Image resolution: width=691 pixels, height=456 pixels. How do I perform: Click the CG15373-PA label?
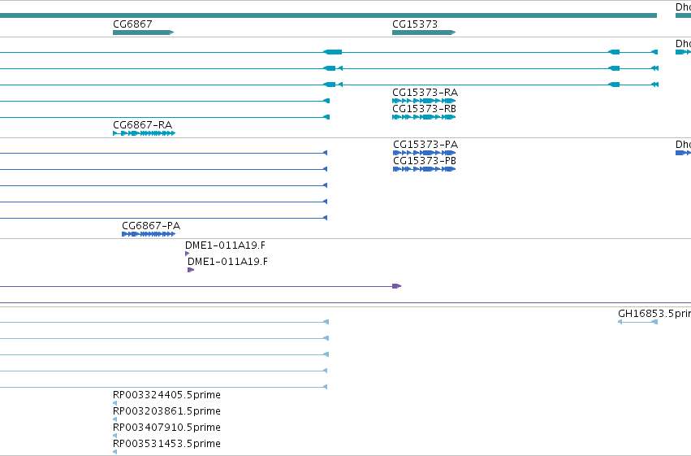425,145
